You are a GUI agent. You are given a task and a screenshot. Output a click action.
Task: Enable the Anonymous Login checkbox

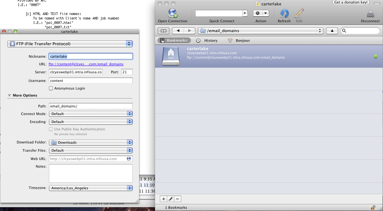pos(51,88)
